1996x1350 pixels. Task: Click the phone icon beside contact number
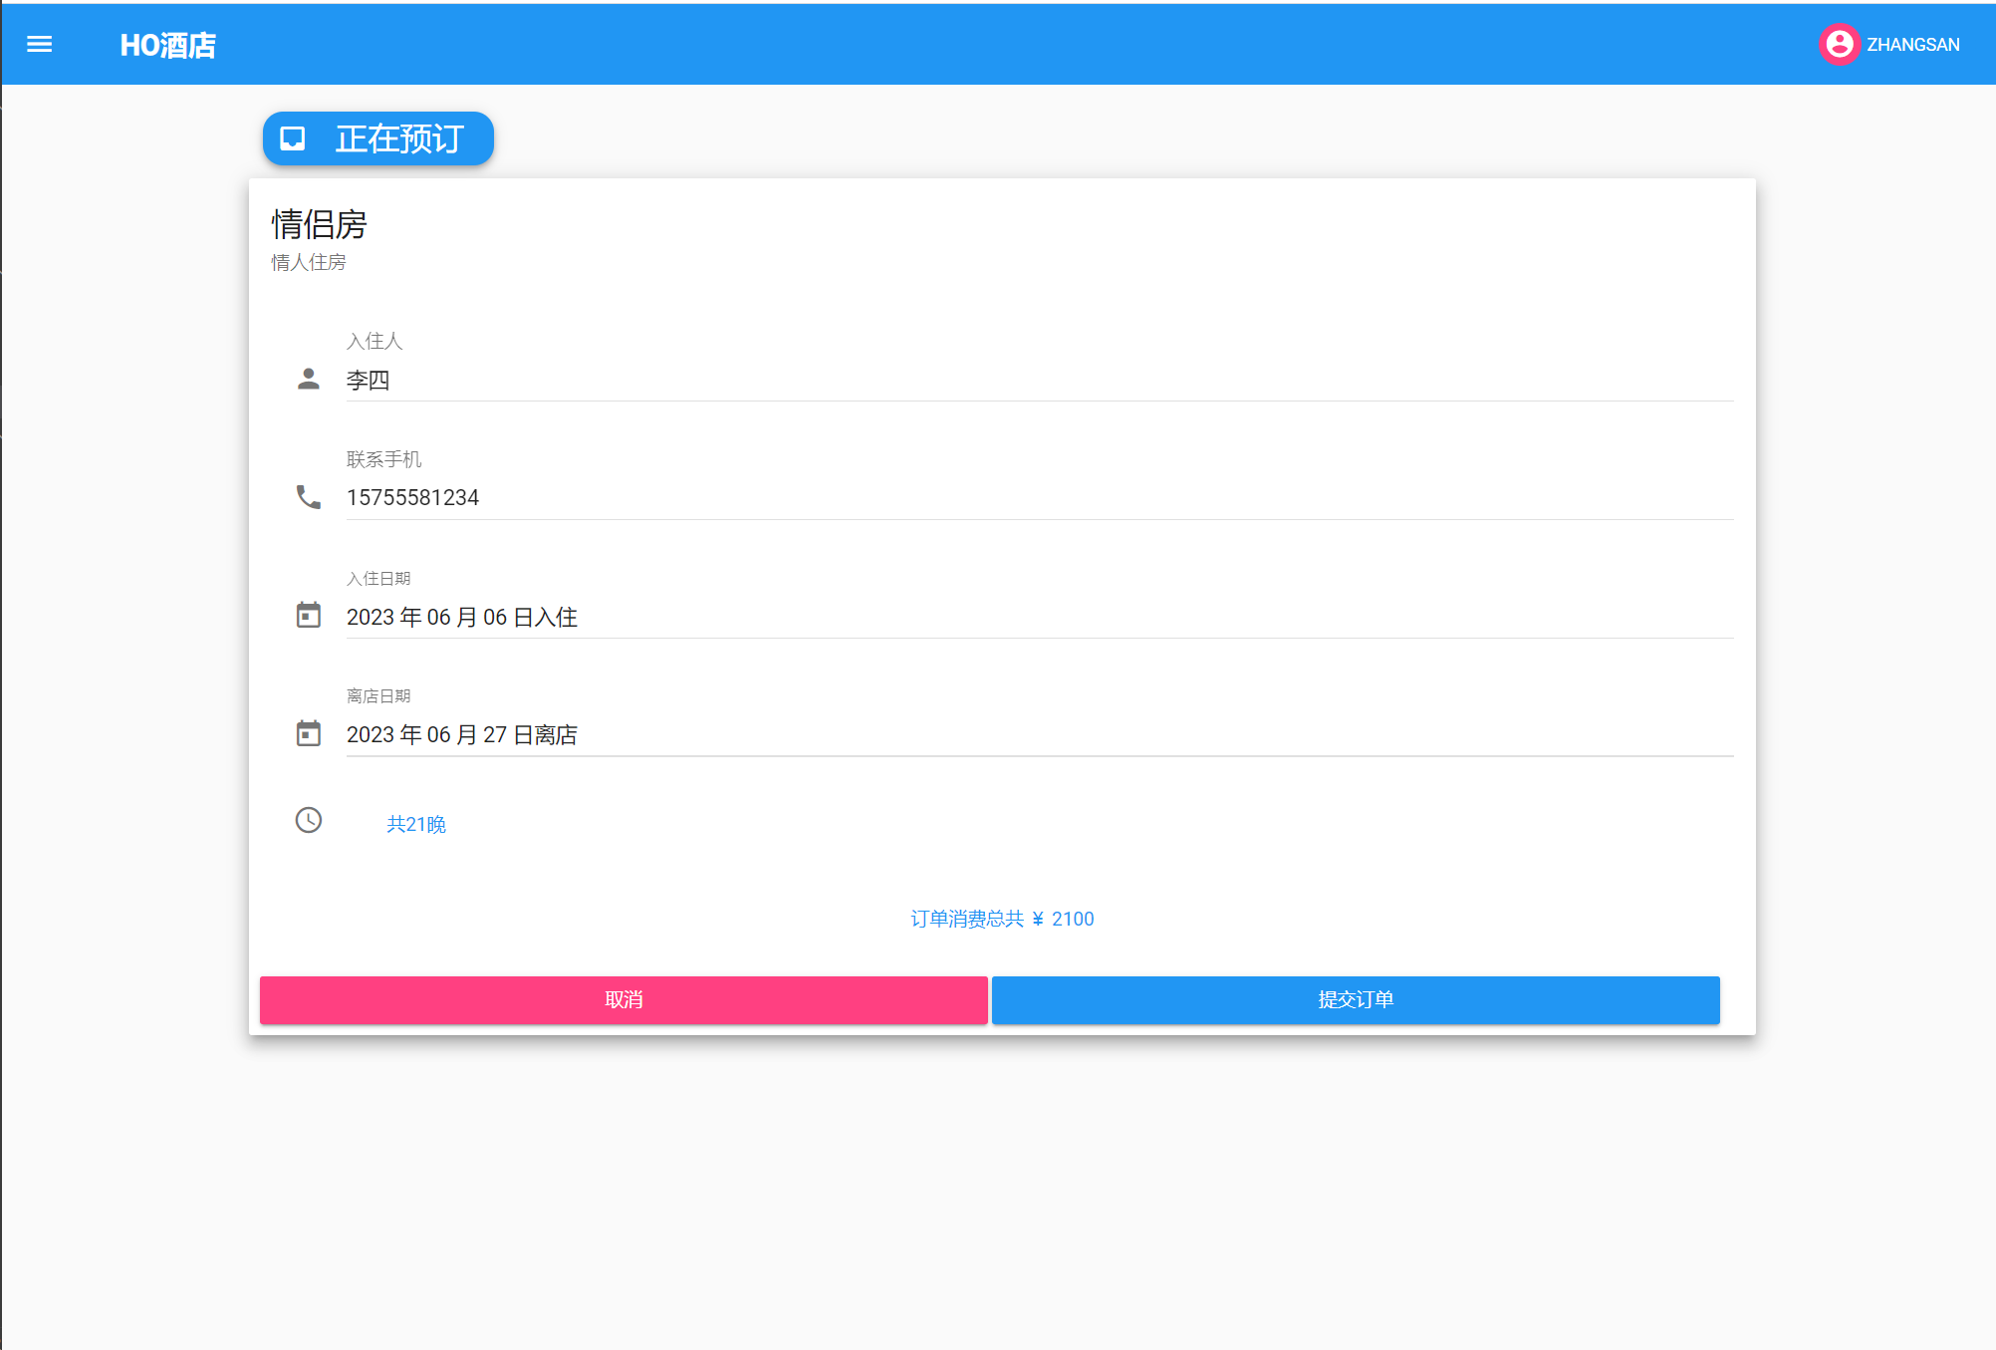coord(309,496)
